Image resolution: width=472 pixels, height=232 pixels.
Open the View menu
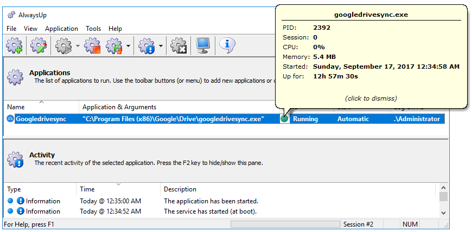click(x=31, y=29)
